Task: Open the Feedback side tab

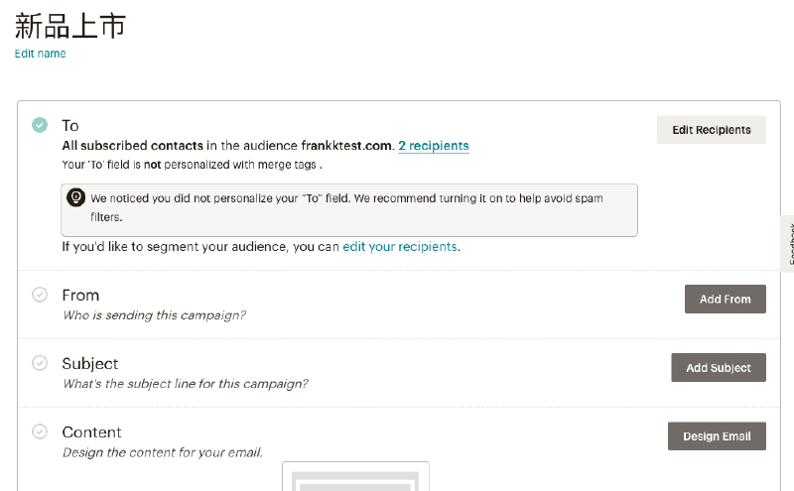Action: click(x=788, y=243)
